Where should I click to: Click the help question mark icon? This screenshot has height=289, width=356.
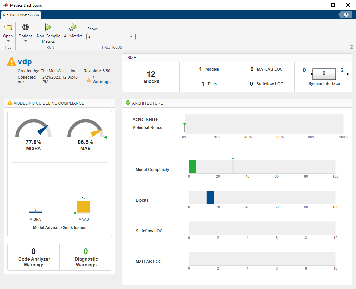[346, 15]
